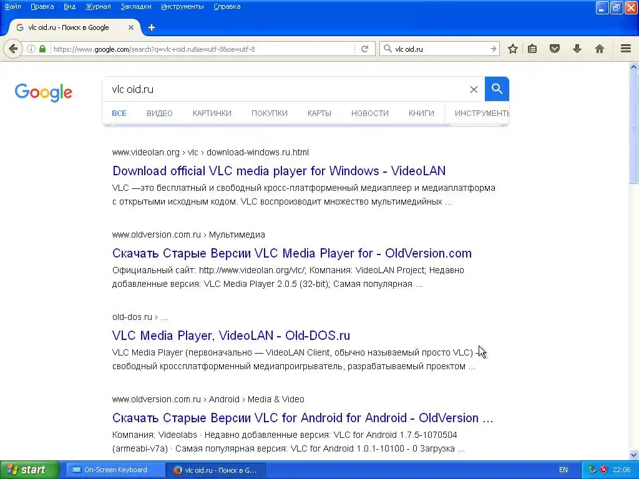
Task: Switch to On-Screen Keyboard taskbar item
Action: (x=115, y=470)
